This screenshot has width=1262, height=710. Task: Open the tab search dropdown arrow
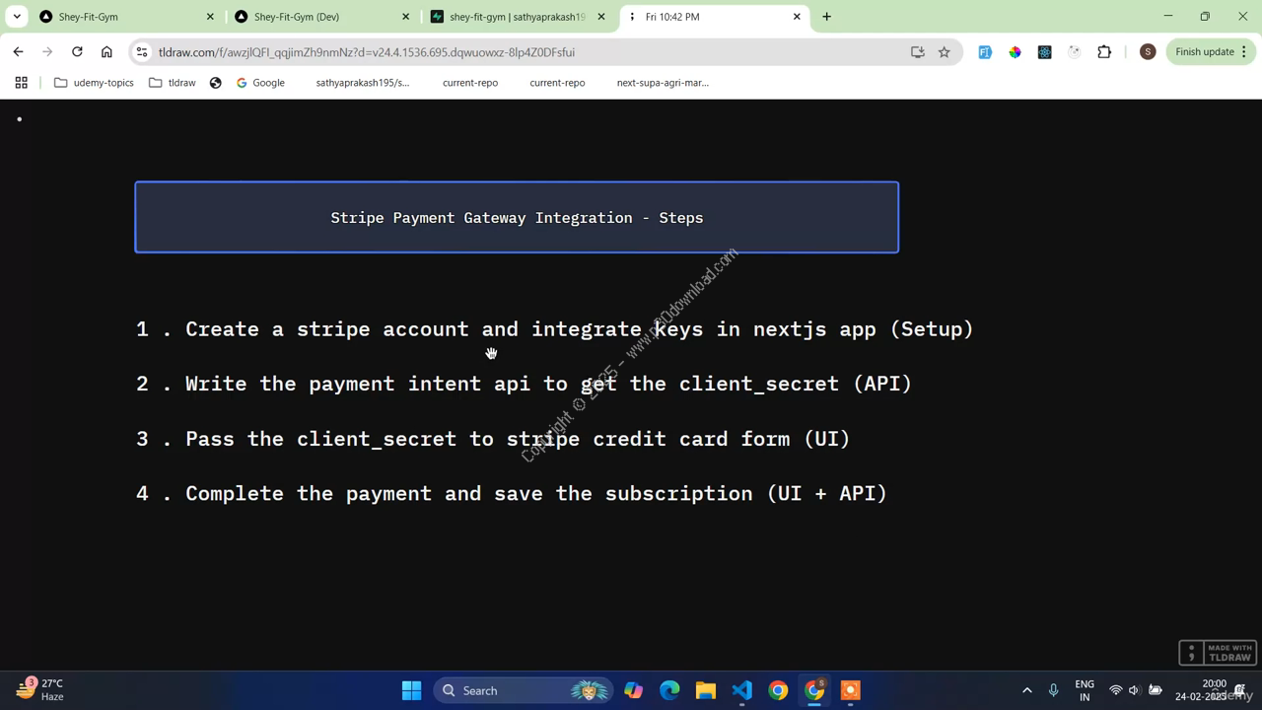(17, 17)
